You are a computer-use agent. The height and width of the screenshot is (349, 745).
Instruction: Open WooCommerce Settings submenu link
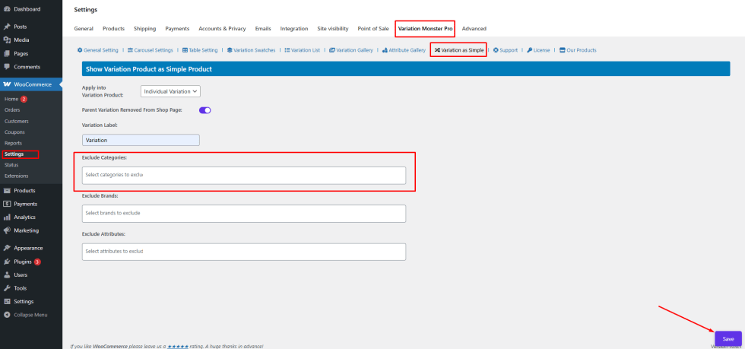[14, 154]
